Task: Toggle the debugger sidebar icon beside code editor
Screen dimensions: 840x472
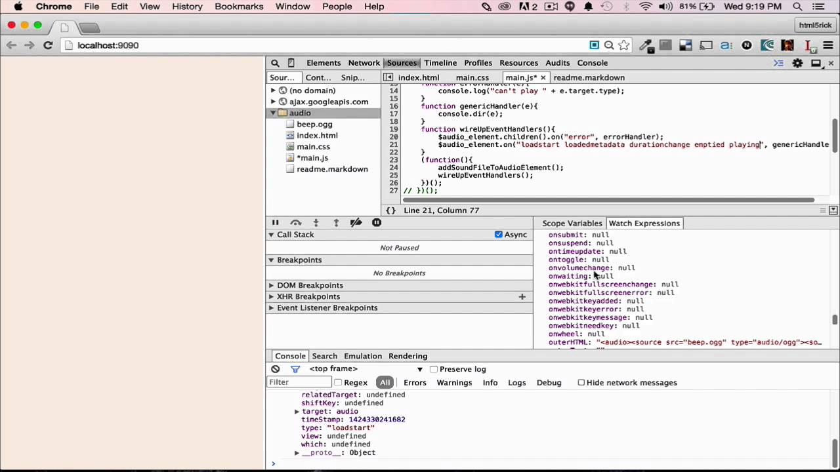Action: click(x=833, y=210)
